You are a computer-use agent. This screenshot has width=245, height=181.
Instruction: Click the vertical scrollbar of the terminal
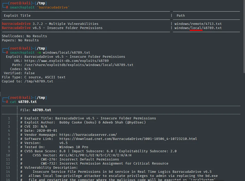pos(244,36)
